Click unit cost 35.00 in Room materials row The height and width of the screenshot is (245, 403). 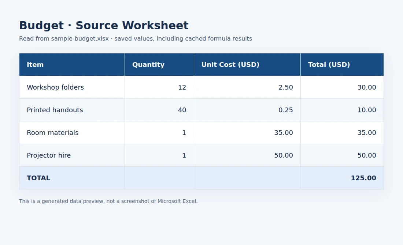pyautogui.click(x=247, y=133)
